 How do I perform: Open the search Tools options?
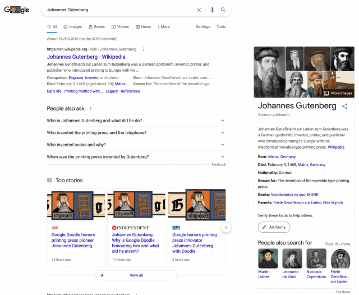click(x=221, y=27)
